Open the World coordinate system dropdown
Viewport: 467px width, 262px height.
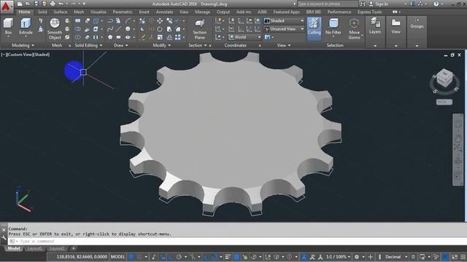pos(245,37)
